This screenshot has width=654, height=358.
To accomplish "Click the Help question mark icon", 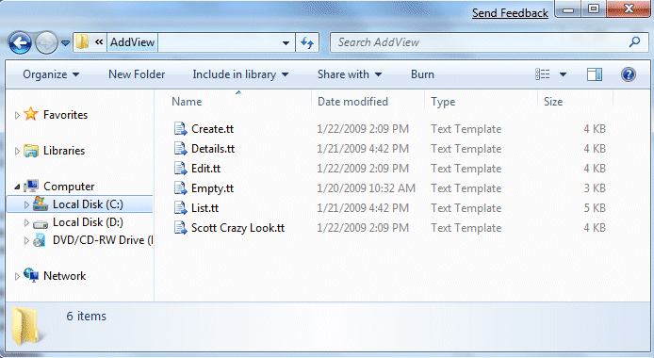I will tap(629, 74).
